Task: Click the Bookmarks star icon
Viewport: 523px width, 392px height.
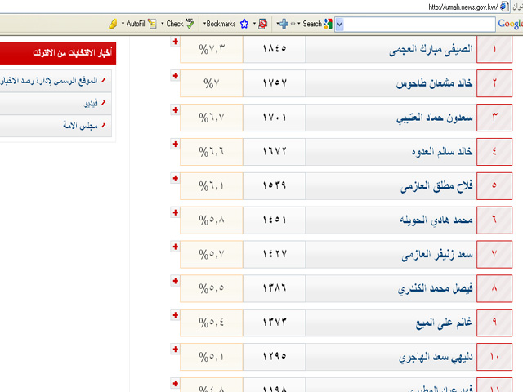Action: point(244,24)
